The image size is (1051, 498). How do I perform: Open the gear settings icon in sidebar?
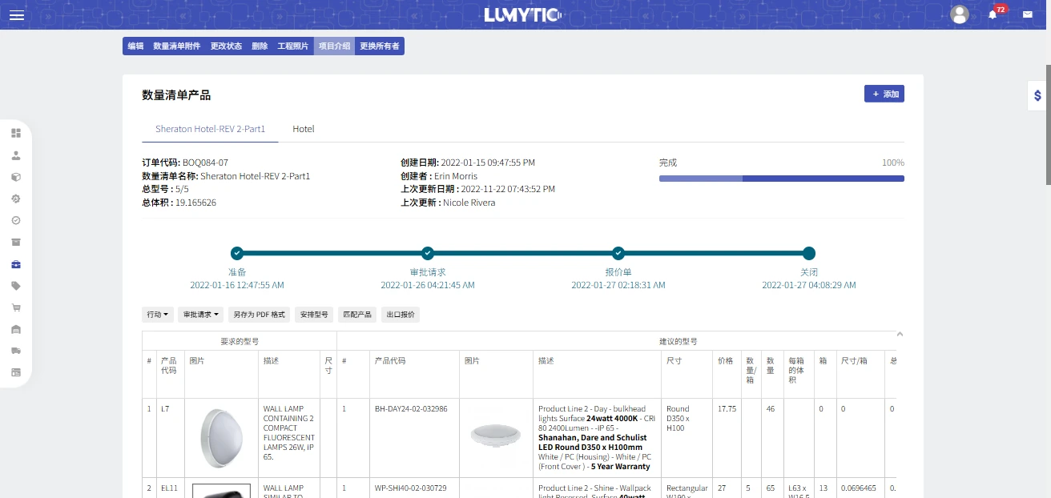click(16, 199)
